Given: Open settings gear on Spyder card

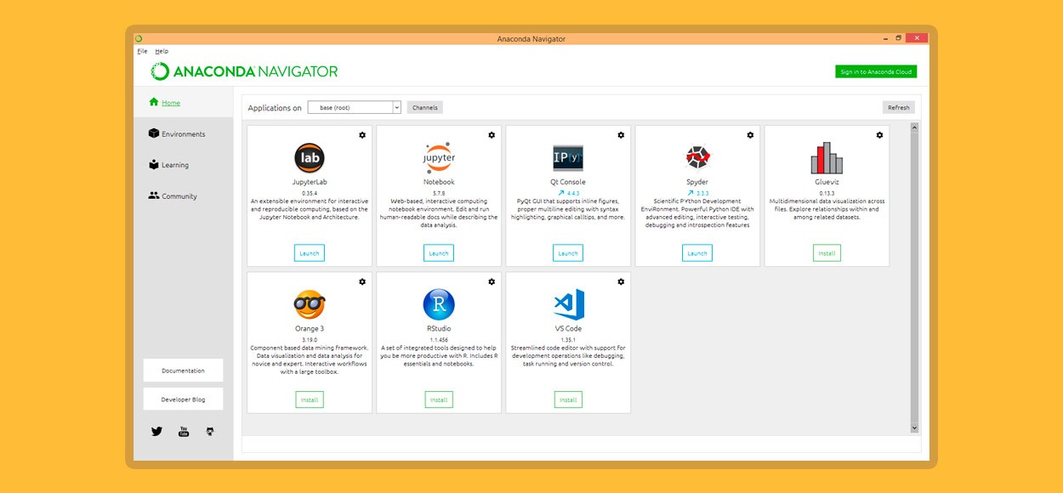Looking at the screenshot, I should coord(750,135).
